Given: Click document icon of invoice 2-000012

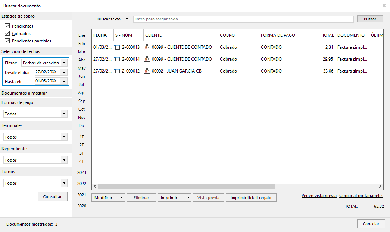Looking at the screenshot, I should 117,71.
